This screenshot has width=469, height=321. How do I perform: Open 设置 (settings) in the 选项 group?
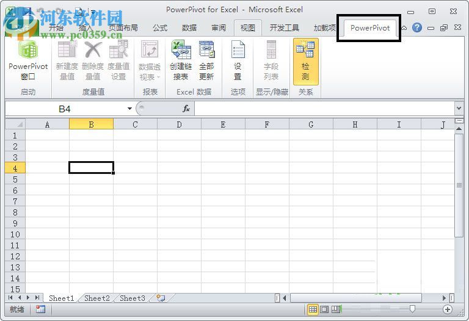click(x=238, y=61)
